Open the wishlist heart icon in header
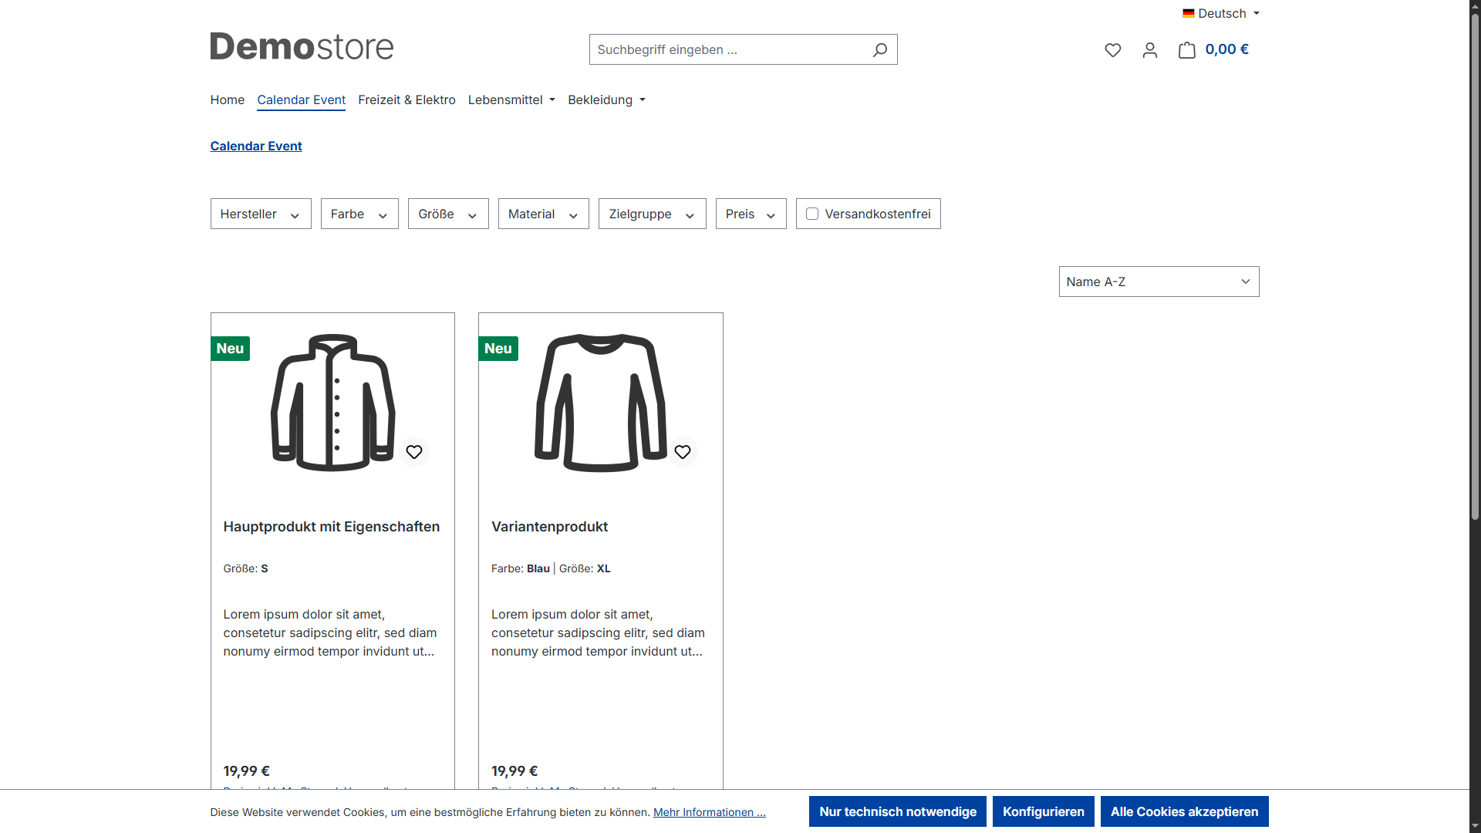This screenshot has width=1481, height=833. pyautogui.click(x=1113, y=49)
